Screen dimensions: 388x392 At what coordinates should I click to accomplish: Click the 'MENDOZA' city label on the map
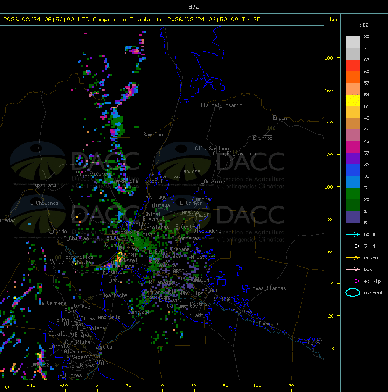coord(113,238)
